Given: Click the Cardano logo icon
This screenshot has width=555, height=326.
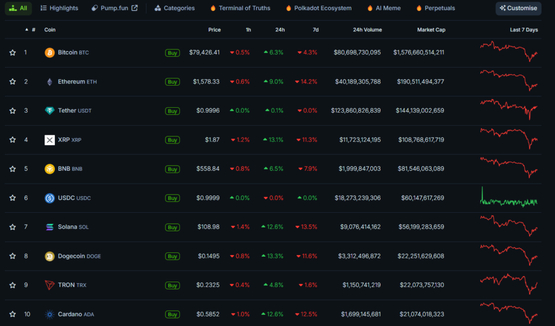Looking at the screenshot, I should click(49, 315).
